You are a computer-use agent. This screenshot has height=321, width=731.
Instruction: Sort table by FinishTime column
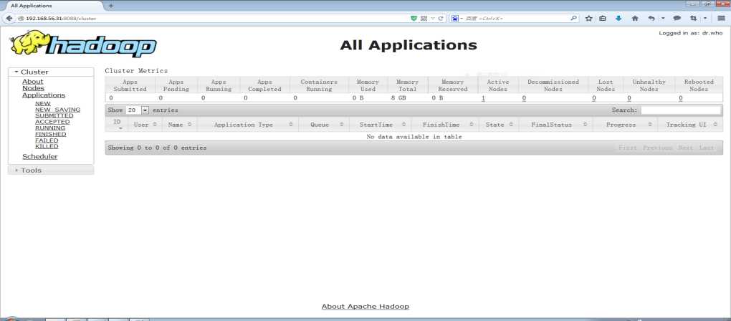(x=445, y=125)
